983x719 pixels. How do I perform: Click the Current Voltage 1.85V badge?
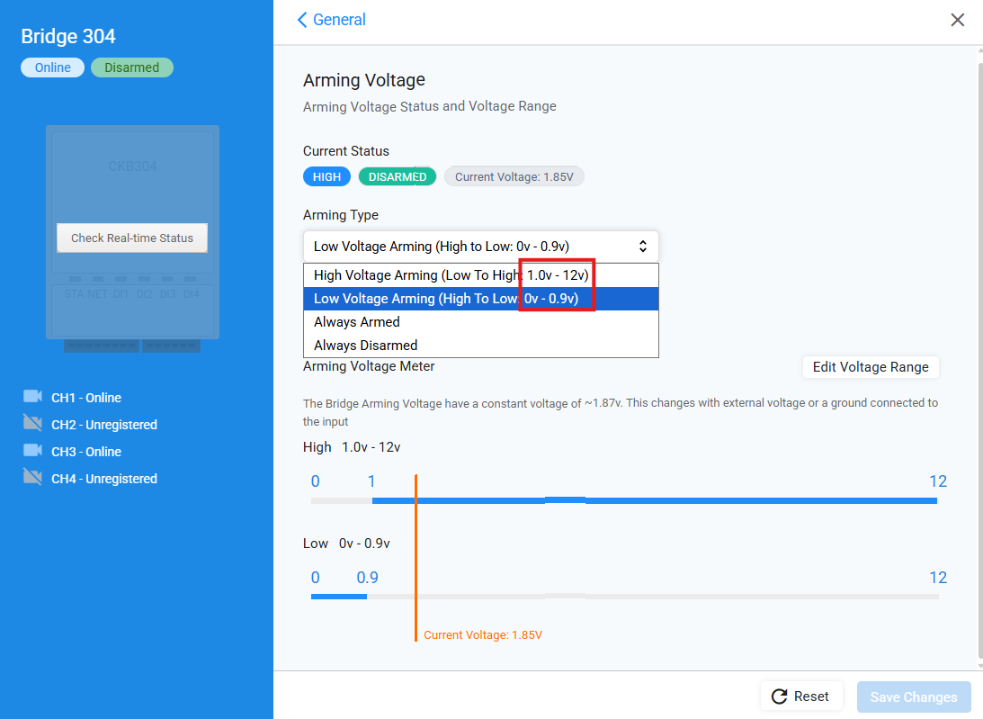coord(514,177)
